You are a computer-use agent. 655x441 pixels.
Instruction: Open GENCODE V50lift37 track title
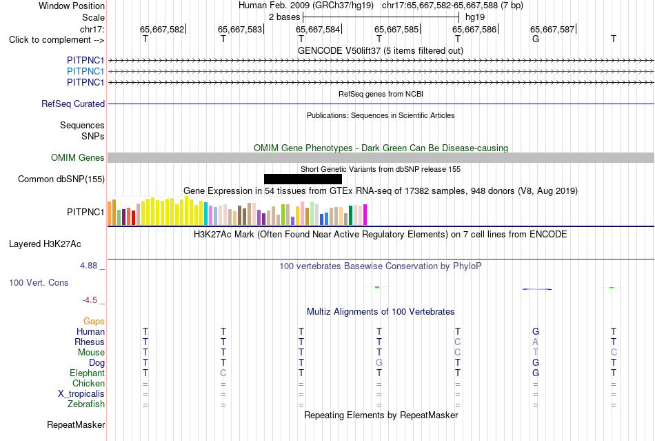tap(380, 50)
